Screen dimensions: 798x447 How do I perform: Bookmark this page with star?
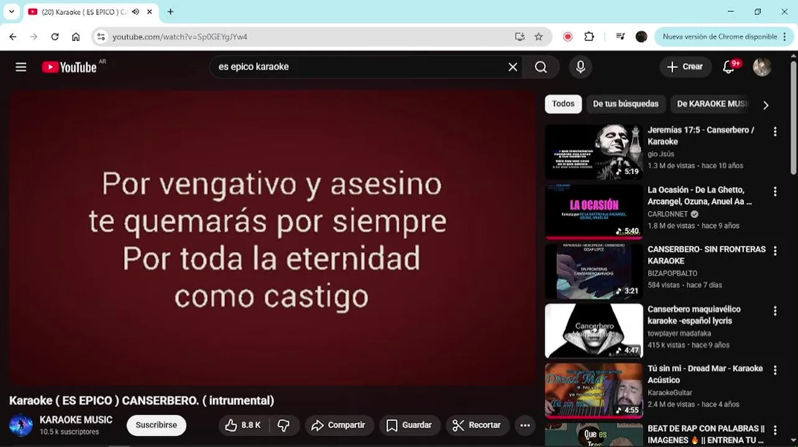pos(539,37)
